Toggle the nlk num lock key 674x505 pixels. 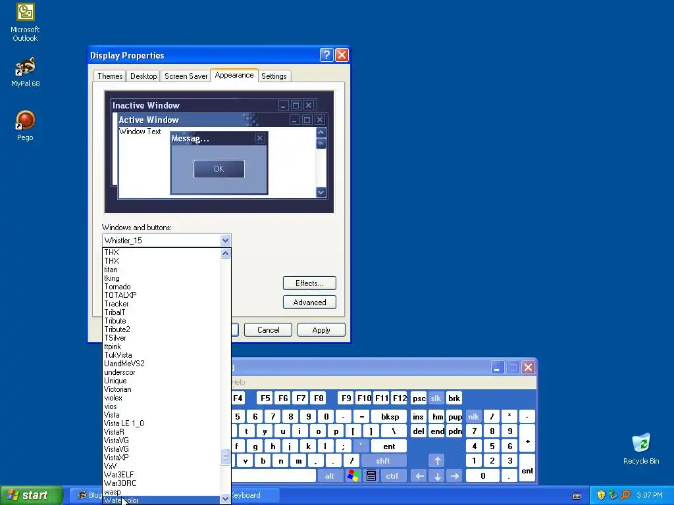[x=473, y=416]
